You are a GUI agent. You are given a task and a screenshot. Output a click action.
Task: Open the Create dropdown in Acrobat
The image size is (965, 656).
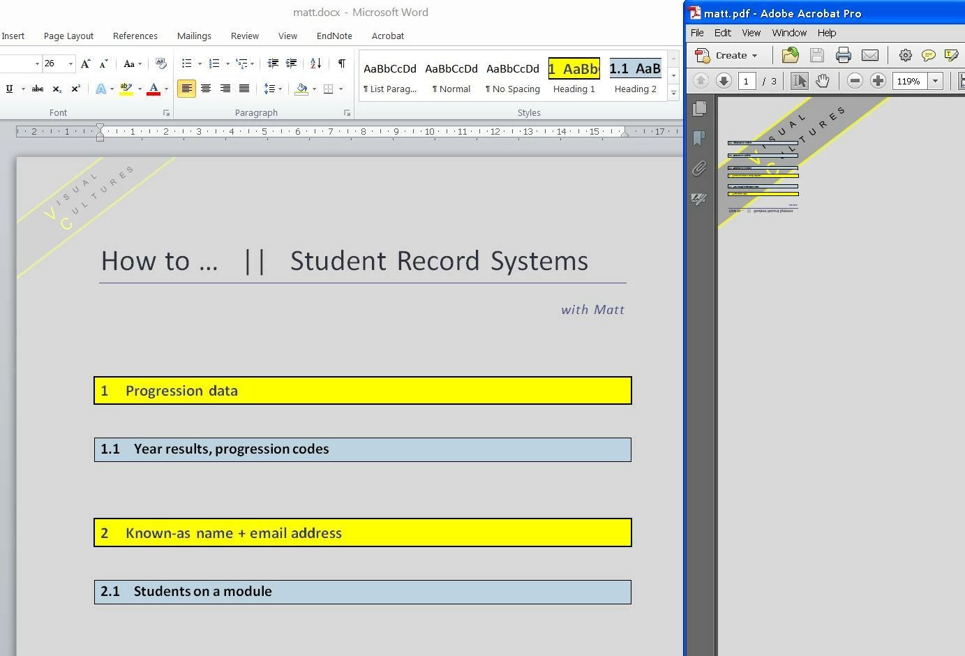coord(726,55)
